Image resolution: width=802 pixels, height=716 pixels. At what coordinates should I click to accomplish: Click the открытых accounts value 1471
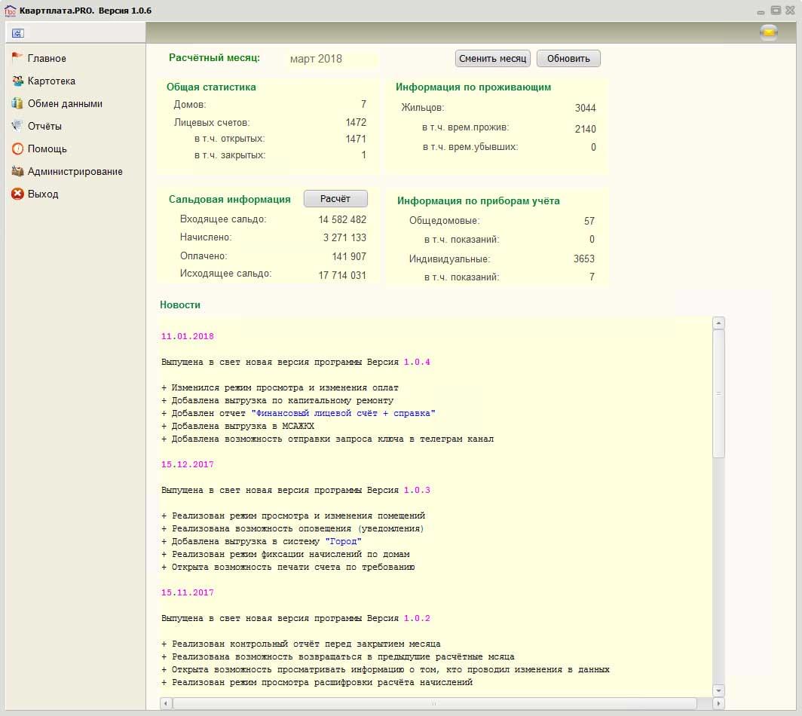click(x=356, y=139)
